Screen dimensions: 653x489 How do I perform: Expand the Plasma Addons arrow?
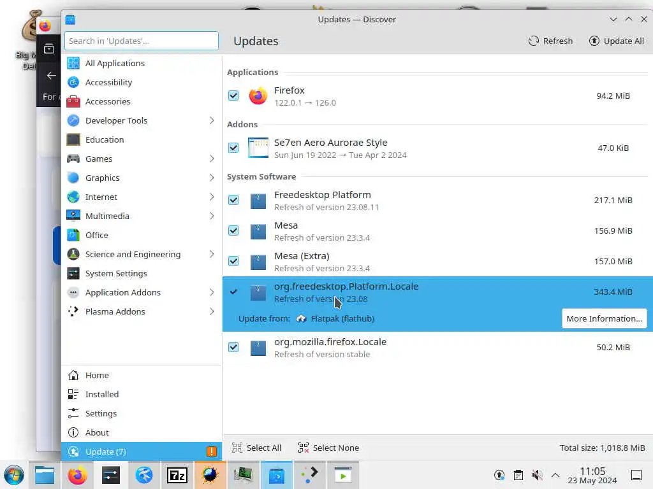[x=212, y=312]
